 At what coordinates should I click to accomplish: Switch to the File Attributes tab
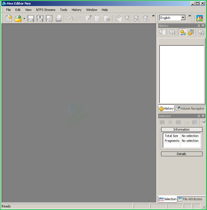click(x=190, y=199)
